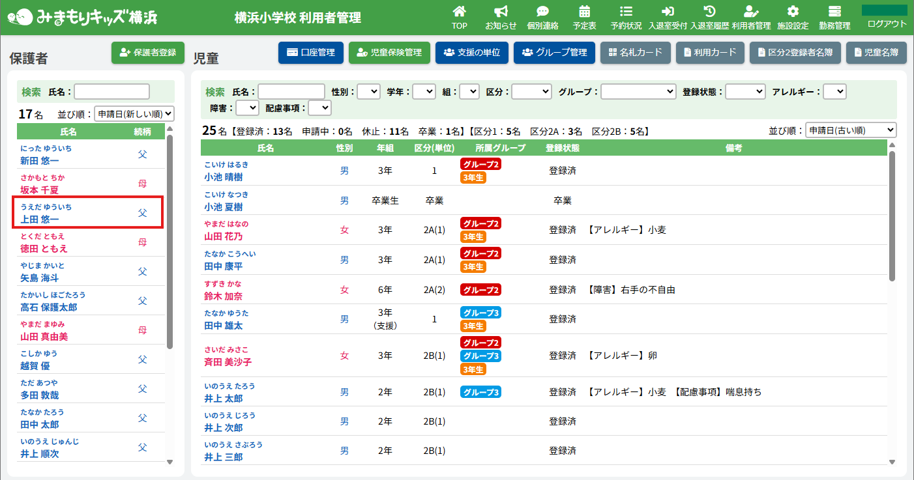914x480 pixels.
Task: Click the children list vertical scrollbar
Action: click(892, 215)
